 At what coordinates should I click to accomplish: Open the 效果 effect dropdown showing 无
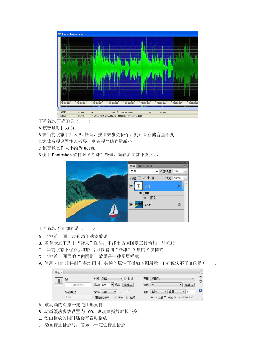(167, 285)
